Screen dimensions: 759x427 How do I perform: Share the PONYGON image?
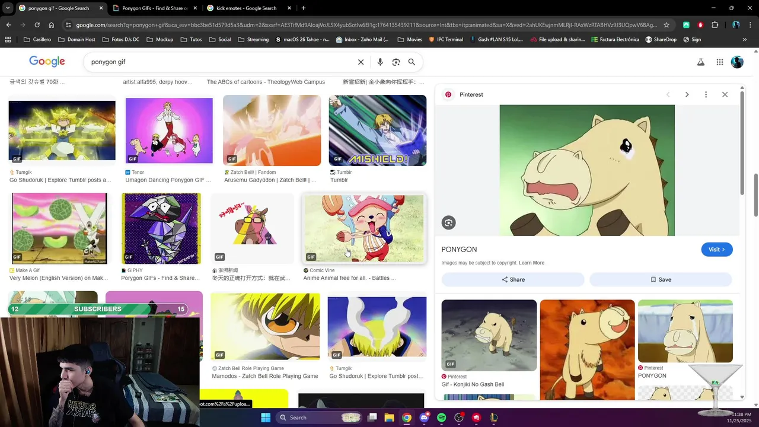[x=513, y=279]
